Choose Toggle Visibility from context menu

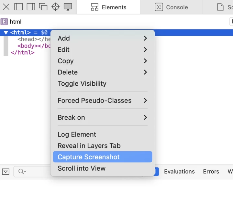103,83
